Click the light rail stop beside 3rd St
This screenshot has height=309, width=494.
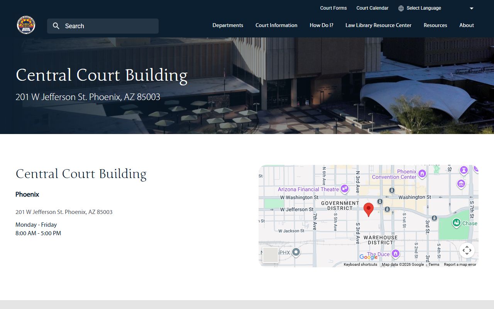434,218
